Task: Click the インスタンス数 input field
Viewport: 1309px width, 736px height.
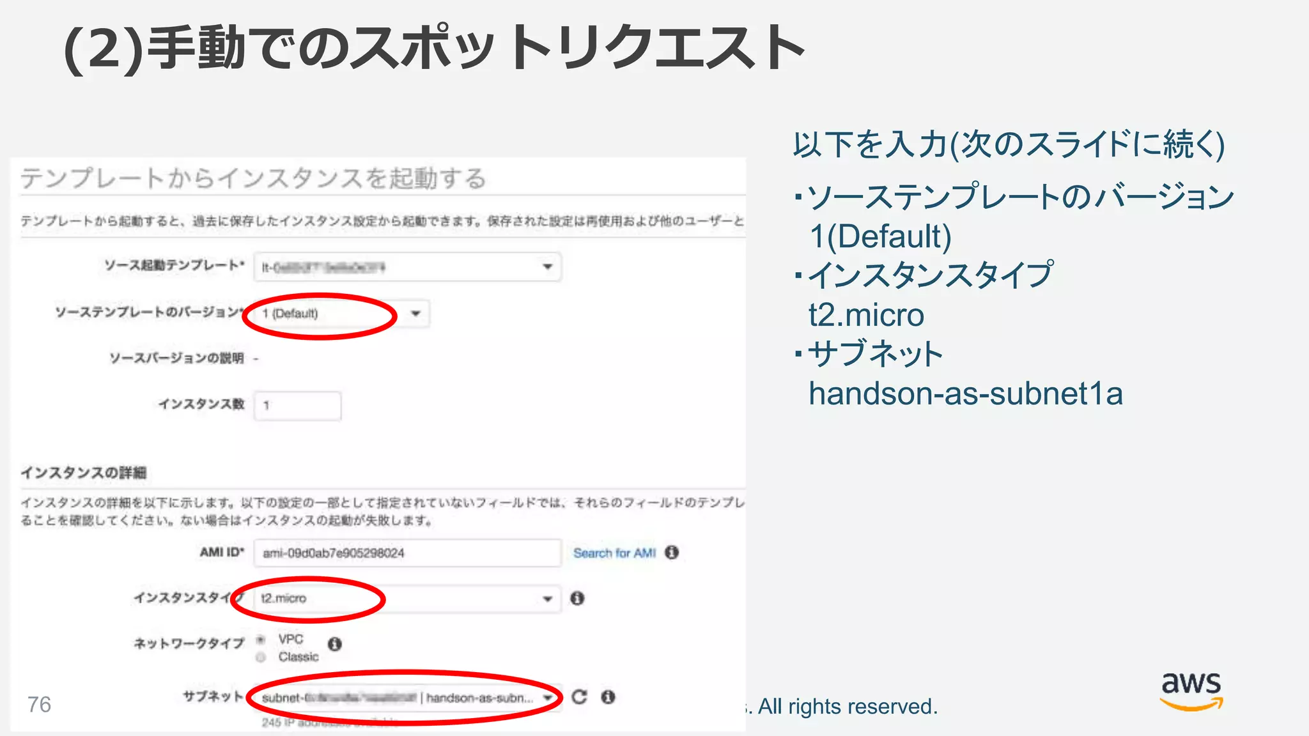Action: pos(297,406)
